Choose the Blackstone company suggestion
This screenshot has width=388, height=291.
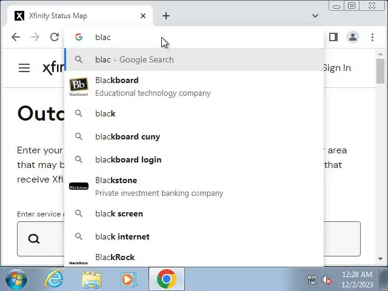pyautogui.click(x=194, y=187)
